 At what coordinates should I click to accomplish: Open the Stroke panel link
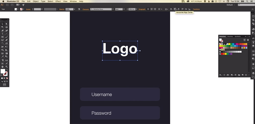[x=28, y=9]
